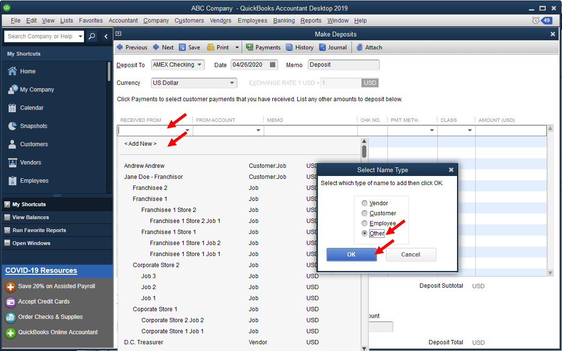Open the Lists menu
The width and height of the screenshot is (562, 351).
(67, 21)
